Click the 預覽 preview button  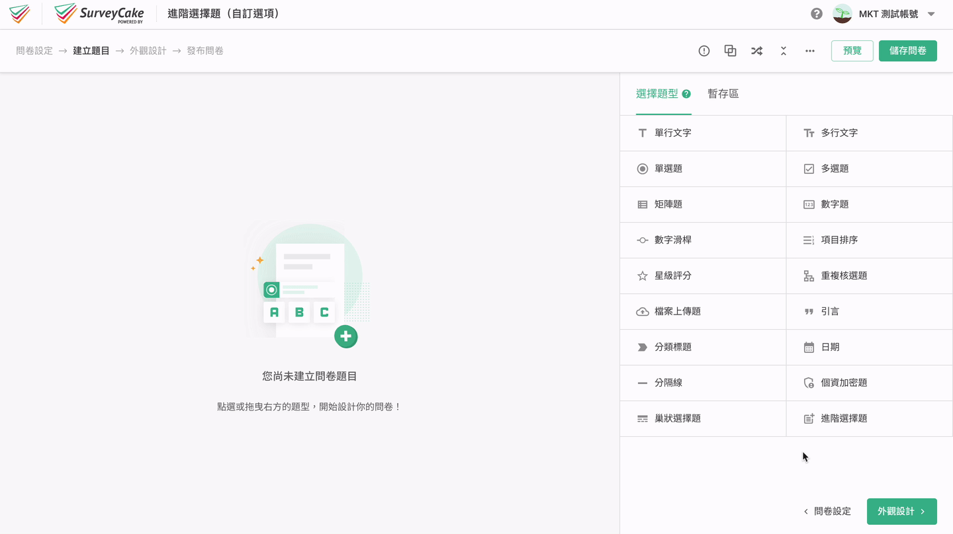[x=852, y=51]
